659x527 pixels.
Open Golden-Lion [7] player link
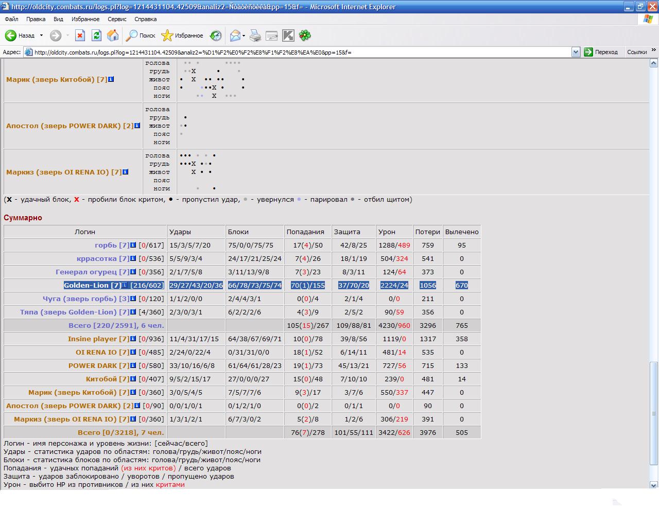93,285
